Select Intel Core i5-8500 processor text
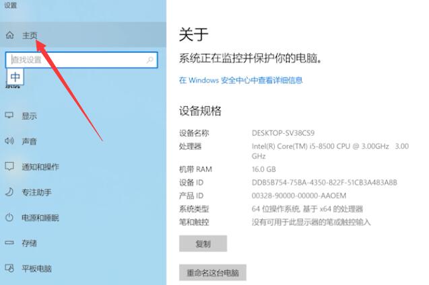 [330, 151]
